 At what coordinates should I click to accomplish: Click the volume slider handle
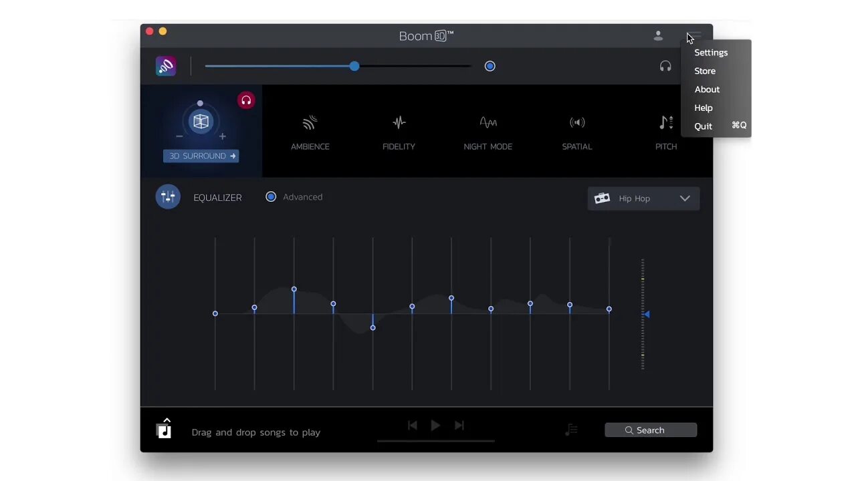[x=354, y=66]
